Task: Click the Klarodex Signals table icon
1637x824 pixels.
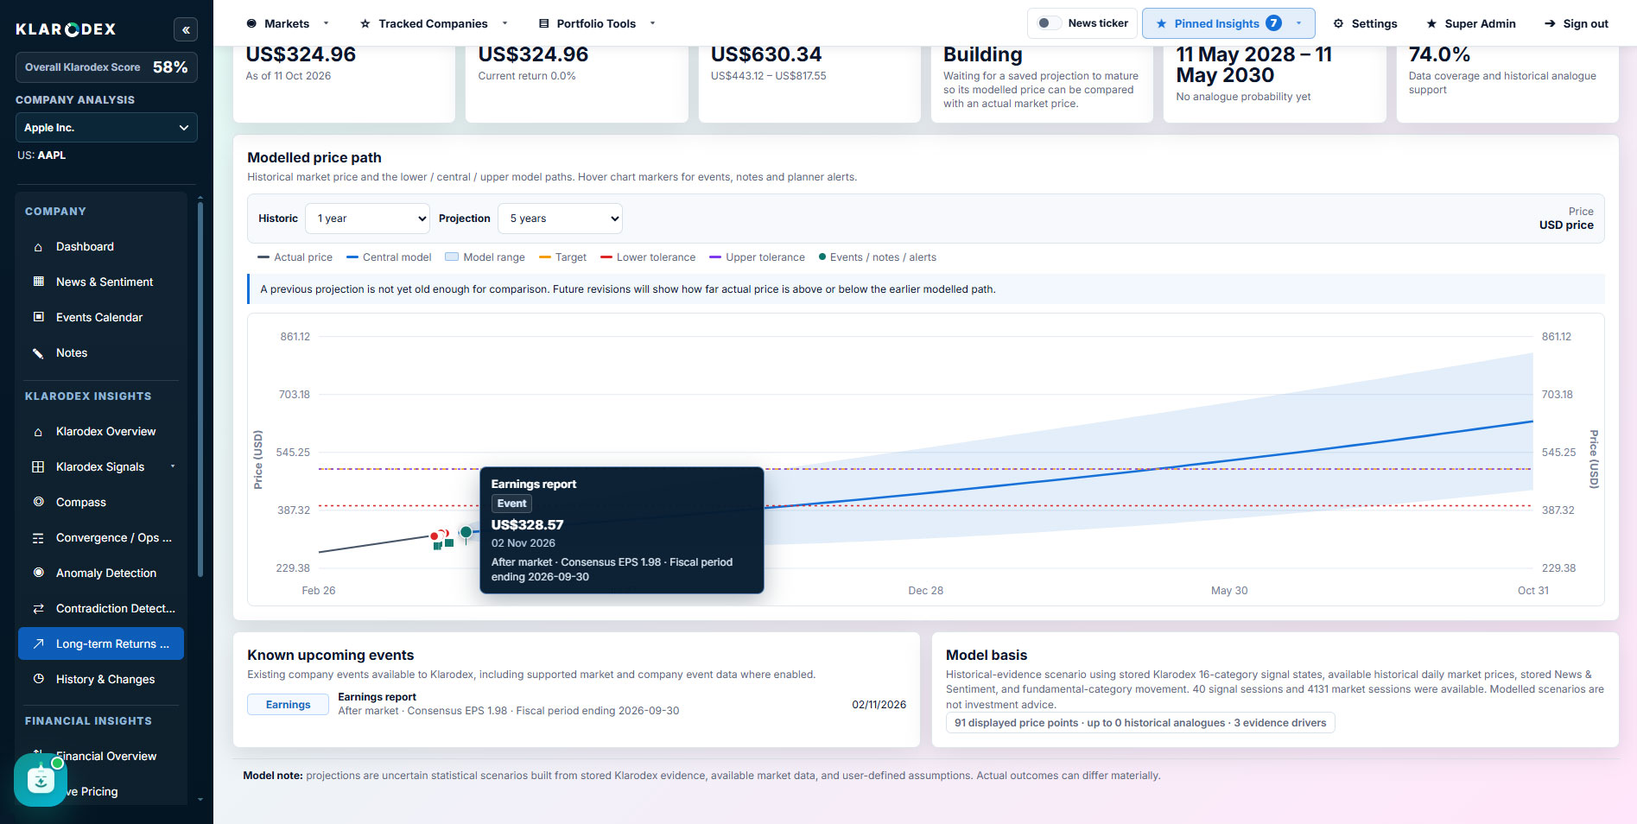Action: [38, 467]
